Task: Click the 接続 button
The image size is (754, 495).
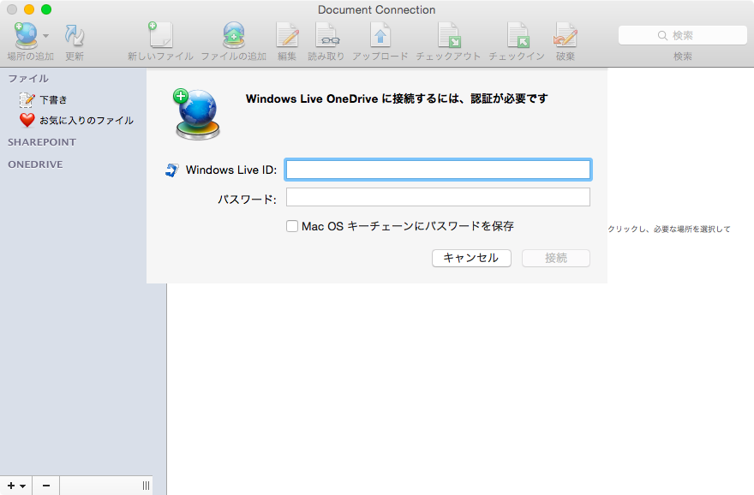Action: pos(556,258)
